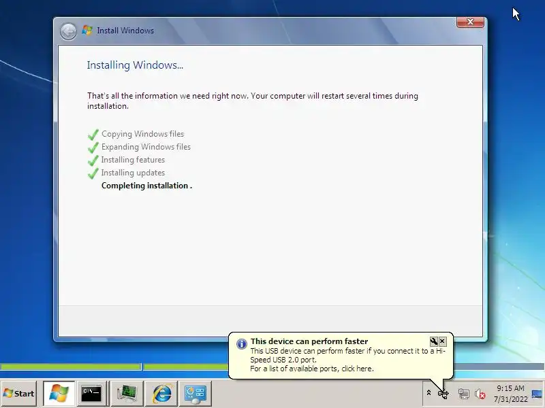The image size is (545, 408).
Task: Open the Control Panel taskbar icon
Action: [196, 394]
